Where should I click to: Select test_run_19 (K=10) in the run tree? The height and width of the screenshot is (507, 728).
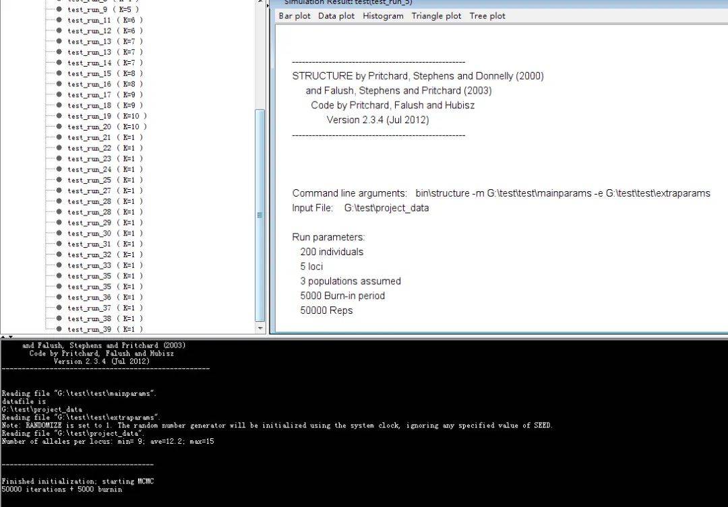[107, 116]
